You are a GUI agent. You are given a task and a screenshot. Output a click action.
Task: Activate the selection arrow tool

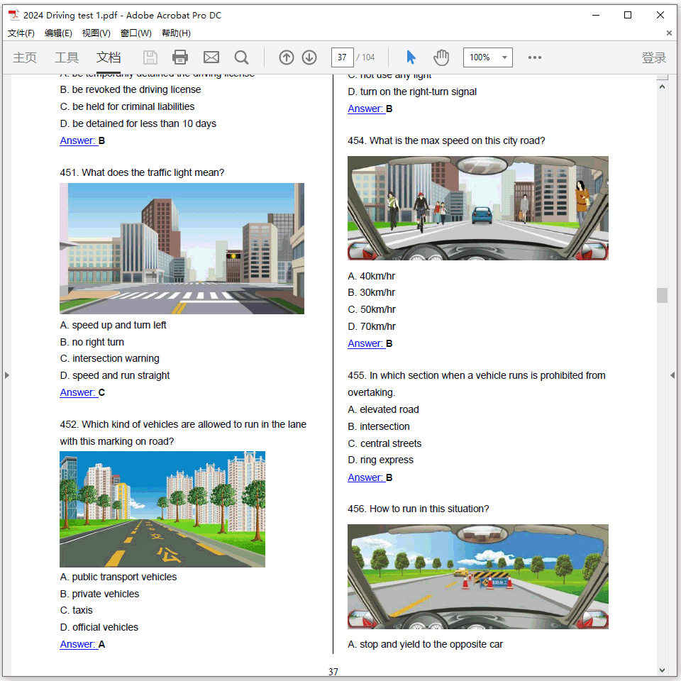pyautogui.click(x=411, y=57)
